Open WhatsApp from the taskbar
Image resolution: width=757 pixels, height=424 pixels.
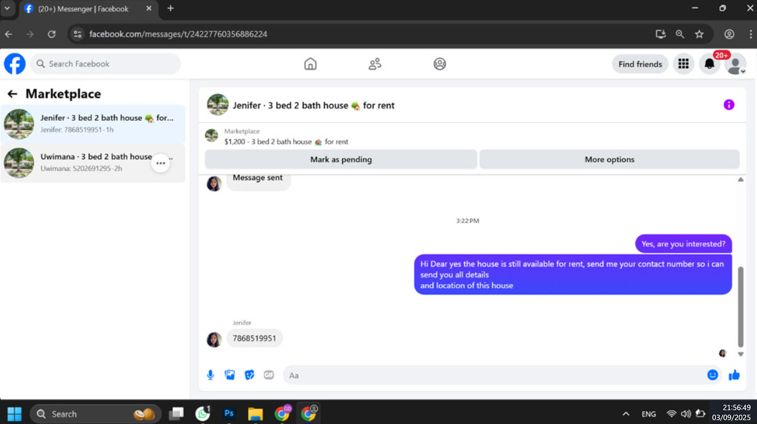(x=203, y=413)
